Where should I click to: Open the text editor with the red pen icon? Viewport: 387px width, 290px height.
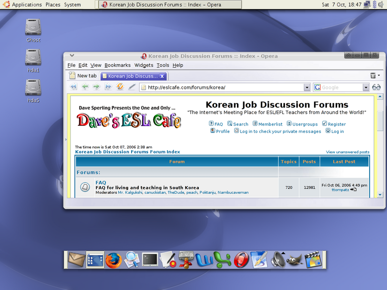(x=168, y=260)
